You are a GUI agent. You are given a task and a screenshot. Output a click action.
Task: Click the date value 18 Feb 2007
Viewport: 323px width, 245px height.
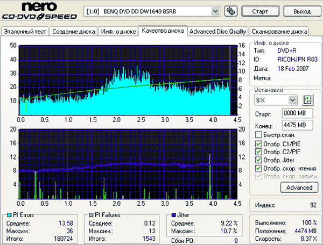(293, 68)
